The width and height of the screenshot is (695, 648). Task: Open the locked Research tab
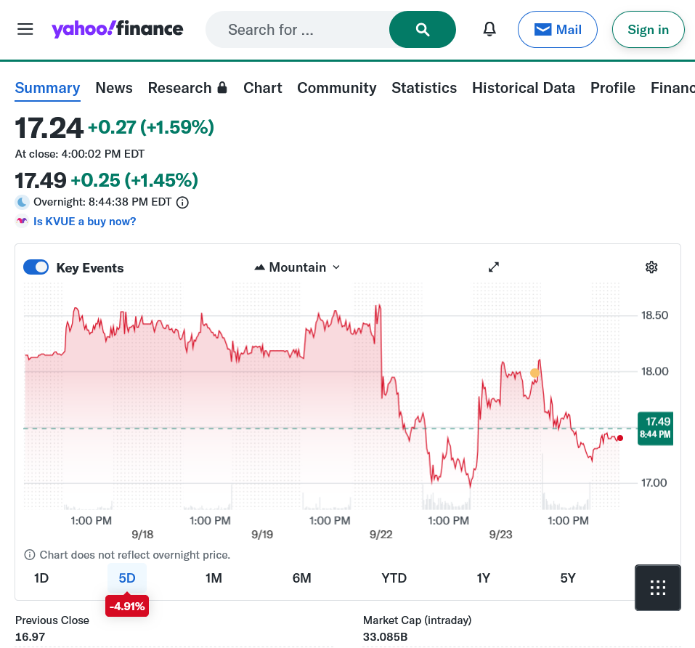click(x=187, y=88)
